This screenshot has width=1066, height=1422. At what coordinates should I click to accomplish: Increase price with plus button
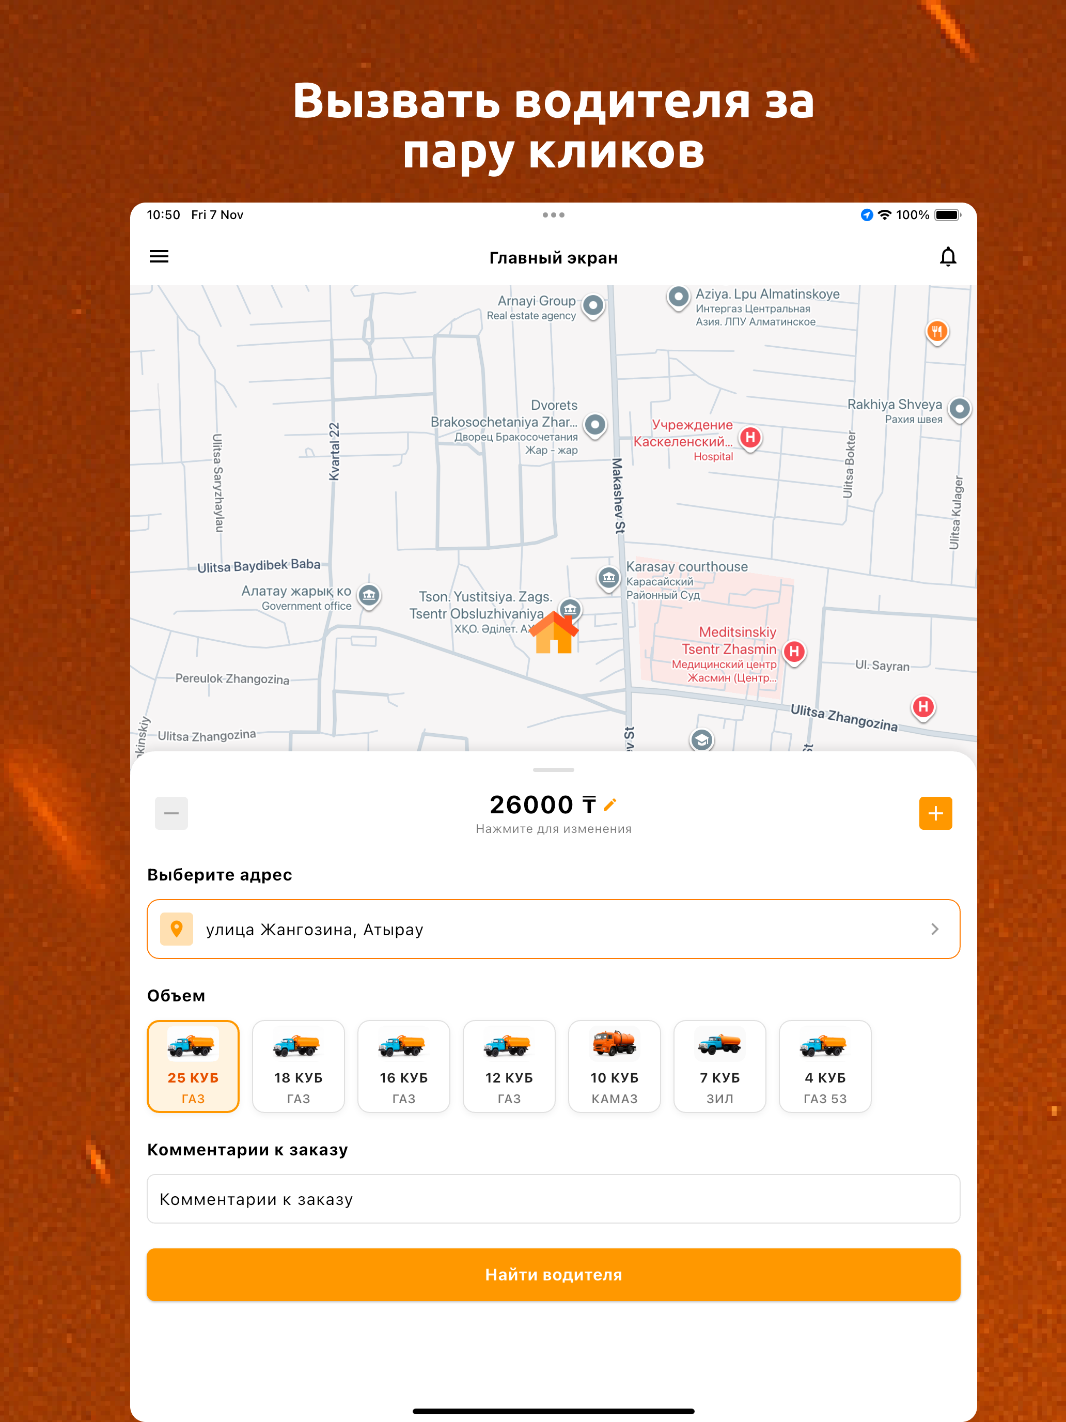pos(935,813)
